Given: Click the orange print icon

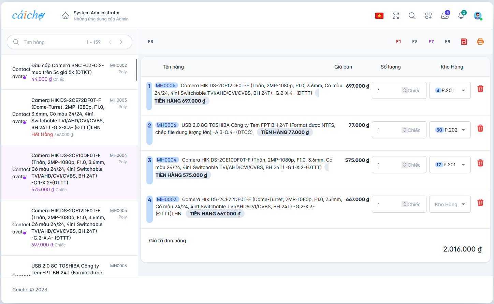Looking at the screenshot, I should (x=480, y=42).
